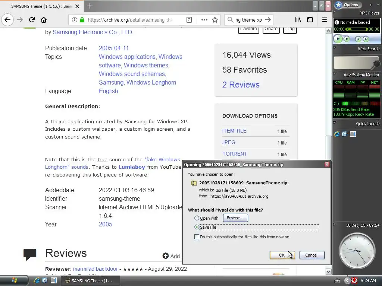382x286 pixels.
Task: Skip to next track in MP3 Player
Action: pos(366,39)
